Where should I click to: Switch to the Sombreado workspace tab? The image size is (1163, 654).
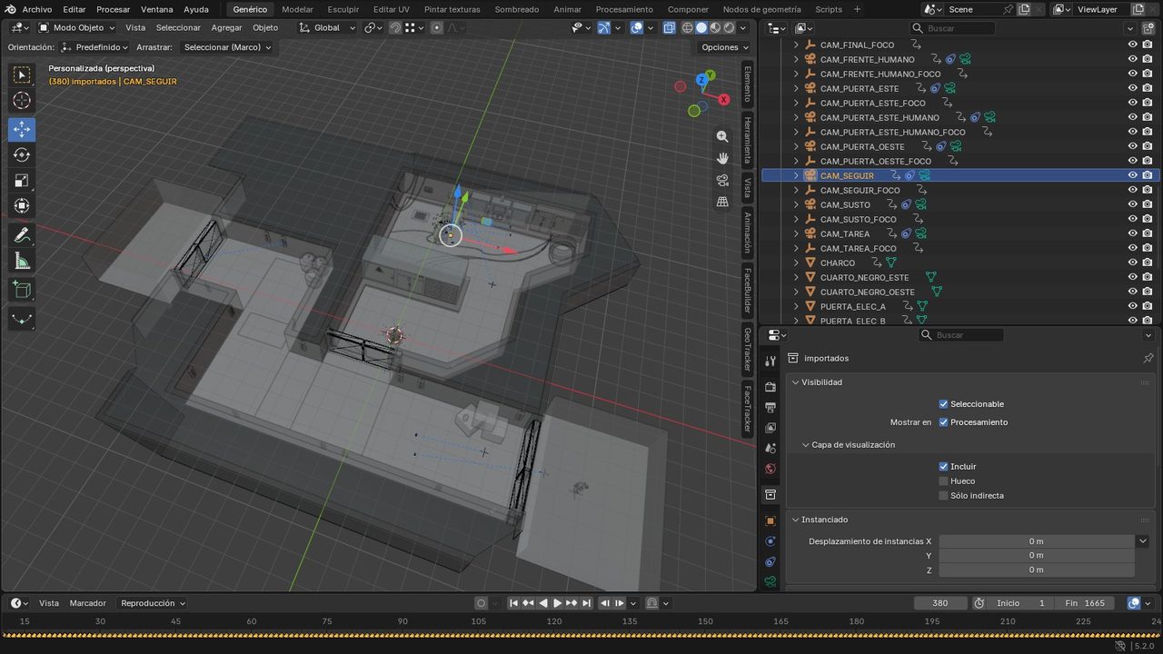pyautogui.click(x=517, y=9)
